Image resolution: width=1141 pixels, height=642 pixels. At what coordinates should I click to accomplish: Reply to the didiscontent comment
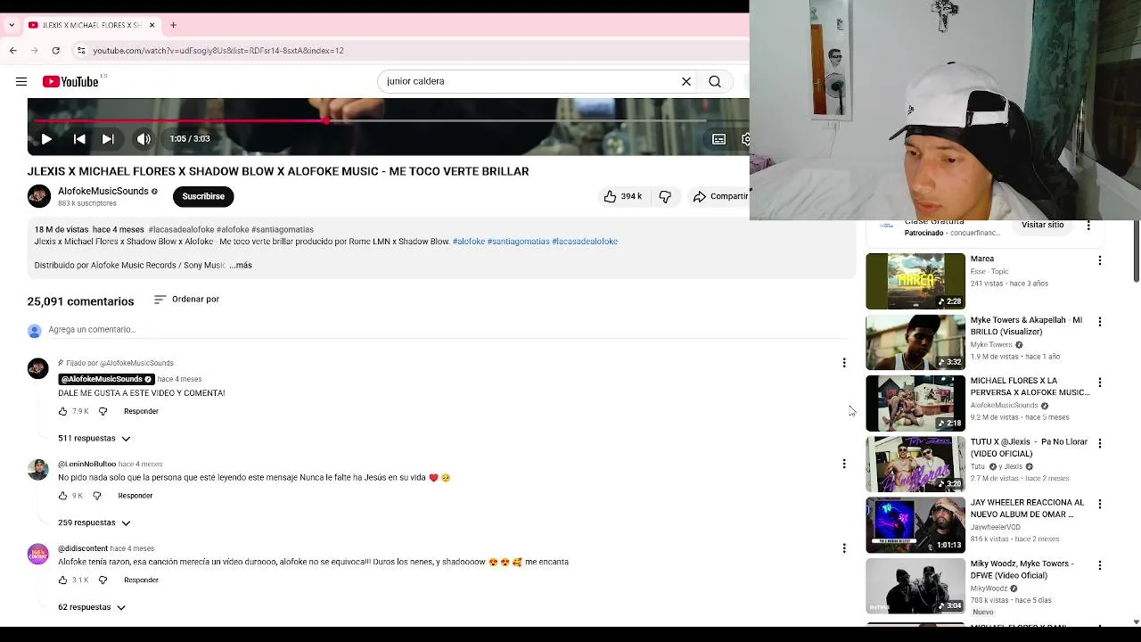[x=141, y=580]
